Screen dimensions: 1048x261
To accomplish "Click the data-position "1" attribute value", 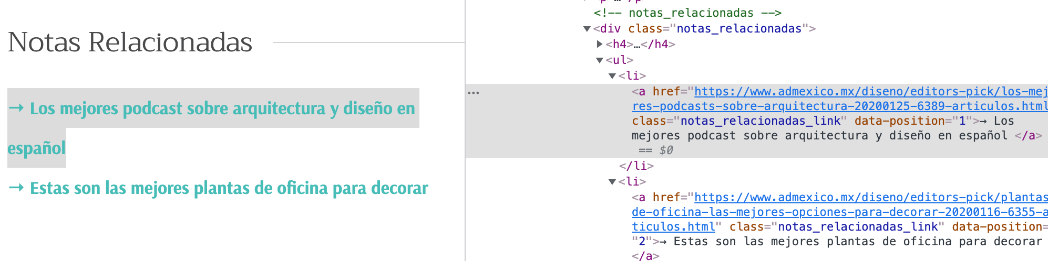I will (x=963, y=121).
